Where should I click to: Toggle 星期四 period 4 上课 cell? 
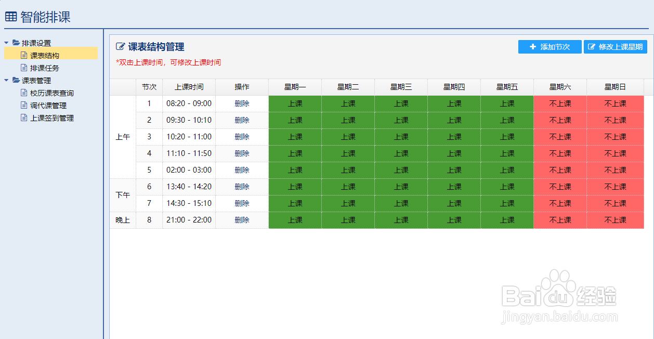454,153
